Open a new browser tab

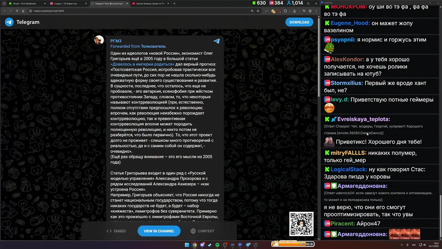174,3
